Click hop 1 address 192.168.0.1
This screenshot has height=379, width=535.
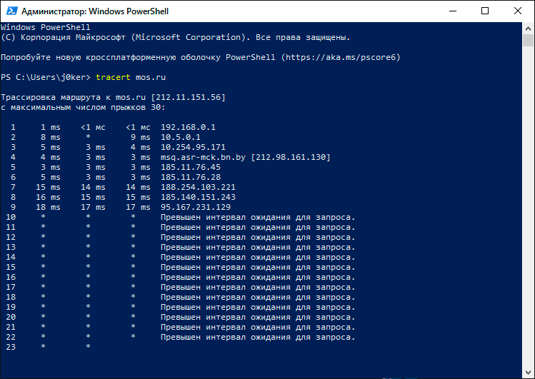188,127
